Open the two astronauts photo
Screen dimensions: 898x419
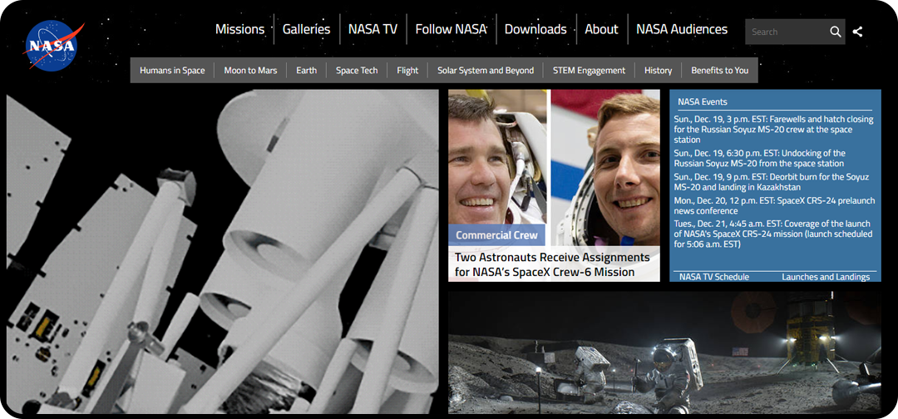tap(554, 167)
